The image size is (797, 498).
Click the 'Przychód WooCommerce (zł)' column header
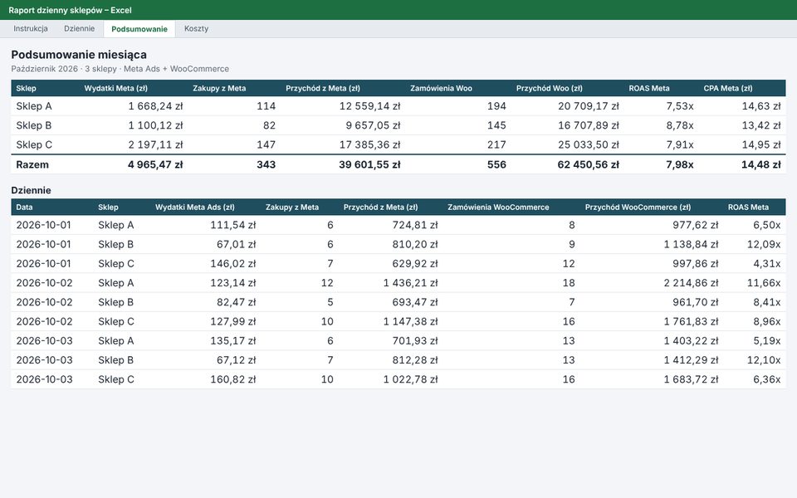point(638,207)
